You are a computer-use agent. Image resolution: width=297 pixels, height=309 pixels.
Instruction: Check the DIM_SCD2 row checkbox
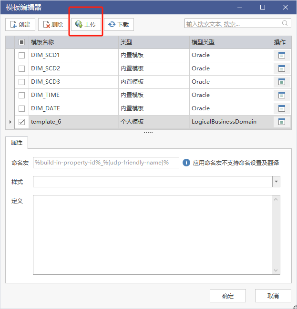[21, 68]
